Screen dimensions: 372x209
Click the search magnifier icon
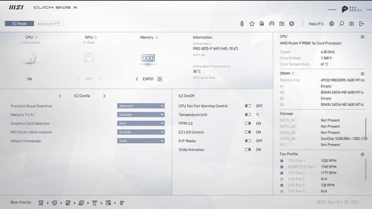(x=341, y=24)
